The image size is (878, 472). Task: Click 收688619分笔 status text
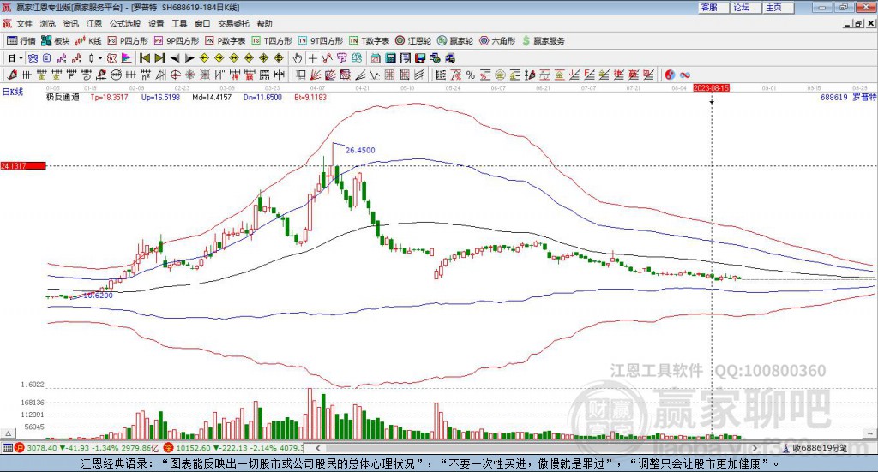[x=820, y=448]
